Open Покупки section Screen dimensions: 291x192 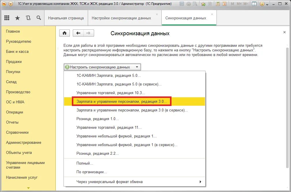[13, 72]
